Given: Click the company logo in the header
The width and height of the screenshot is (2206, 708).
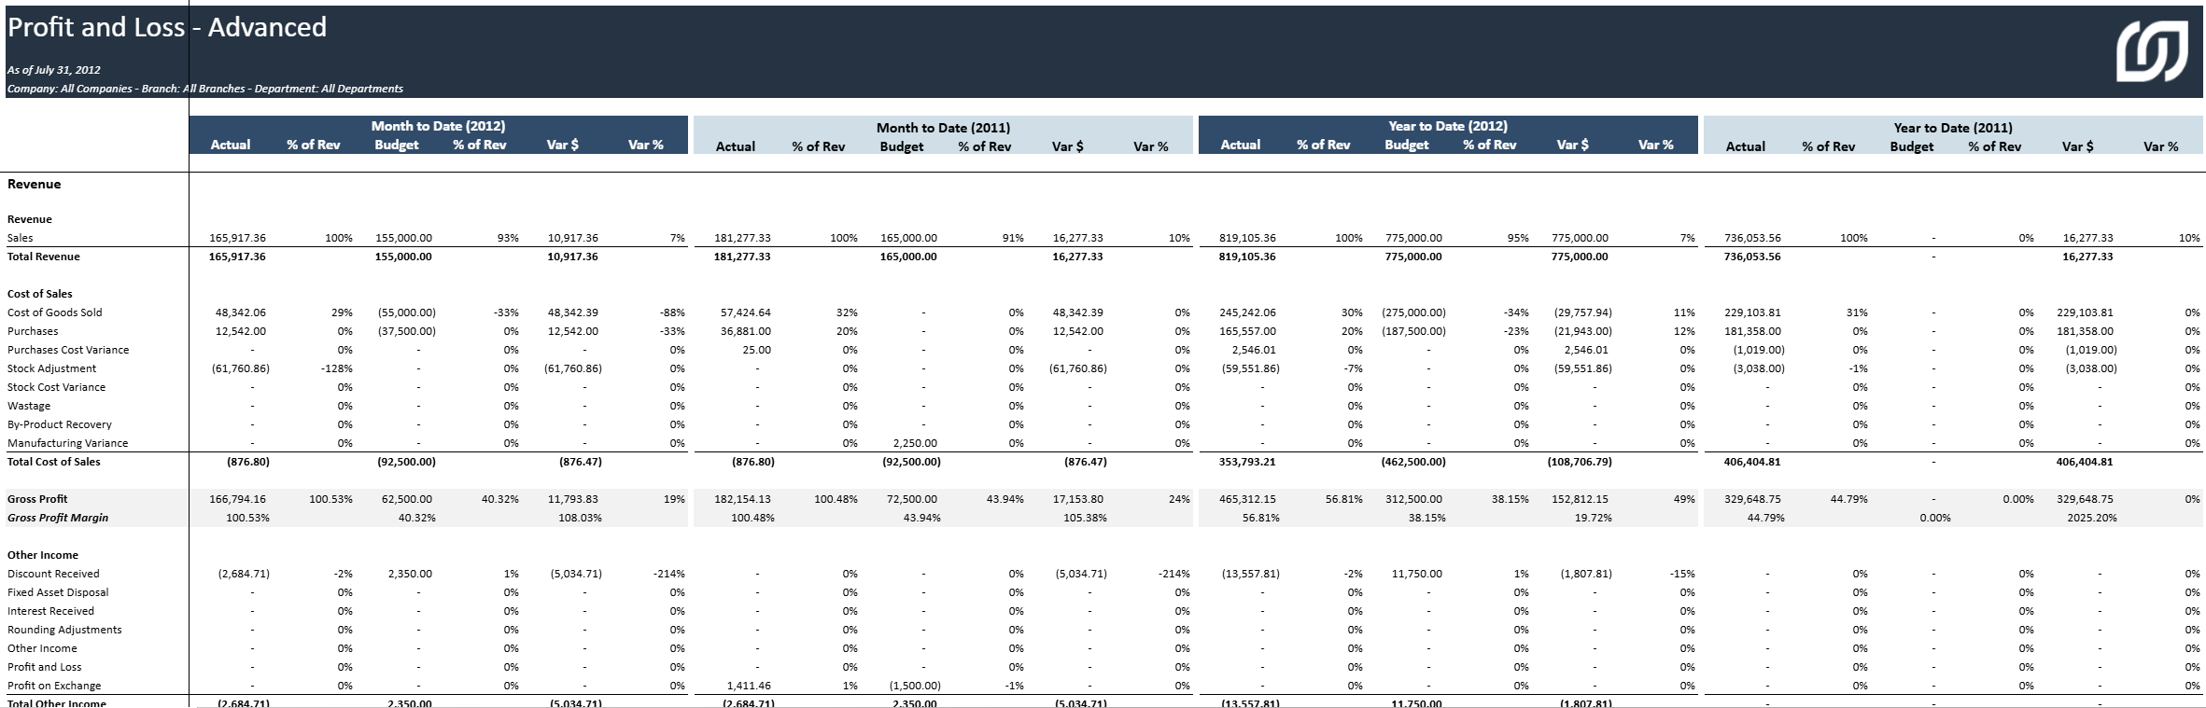Looking at the screenshot, I should click(x=2150, y=51).
